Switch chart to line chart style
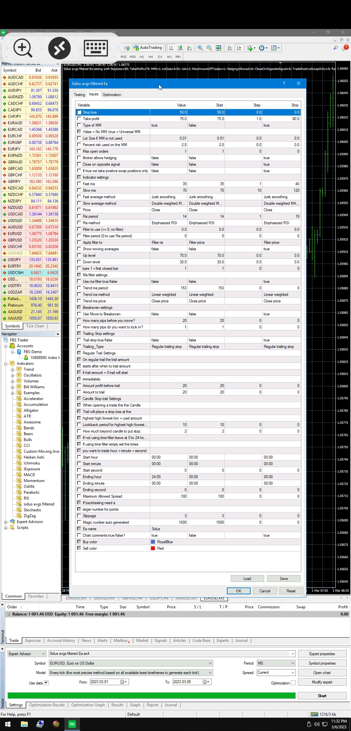Screen dimensions: 351x731 coord(189,48)
